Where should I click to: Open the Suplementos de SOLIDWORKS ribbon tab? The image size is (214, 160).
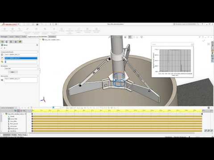37,37
